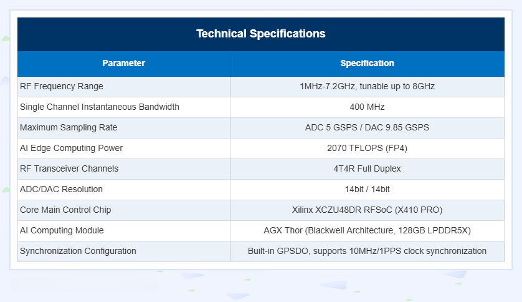Click the Technical Specifications table title

(260, 34)
